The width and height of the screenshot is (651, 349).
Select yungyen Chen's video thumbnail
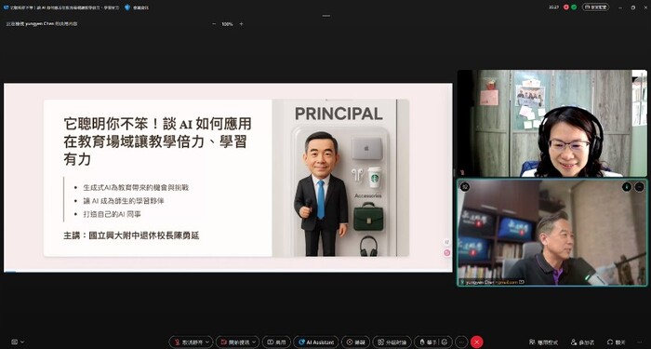point(552,233)
